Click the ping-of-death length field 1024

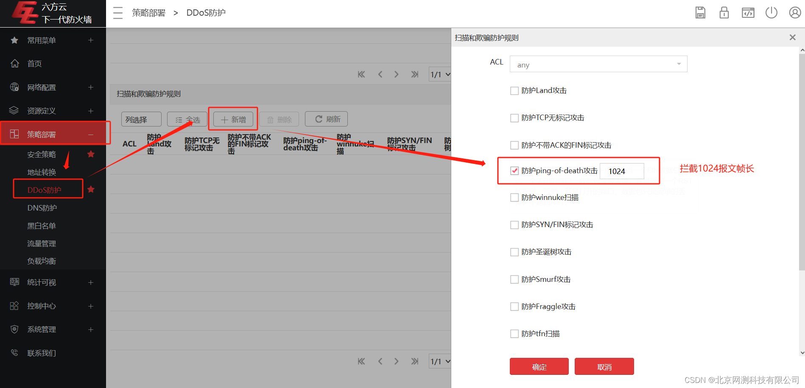point(622,171)
